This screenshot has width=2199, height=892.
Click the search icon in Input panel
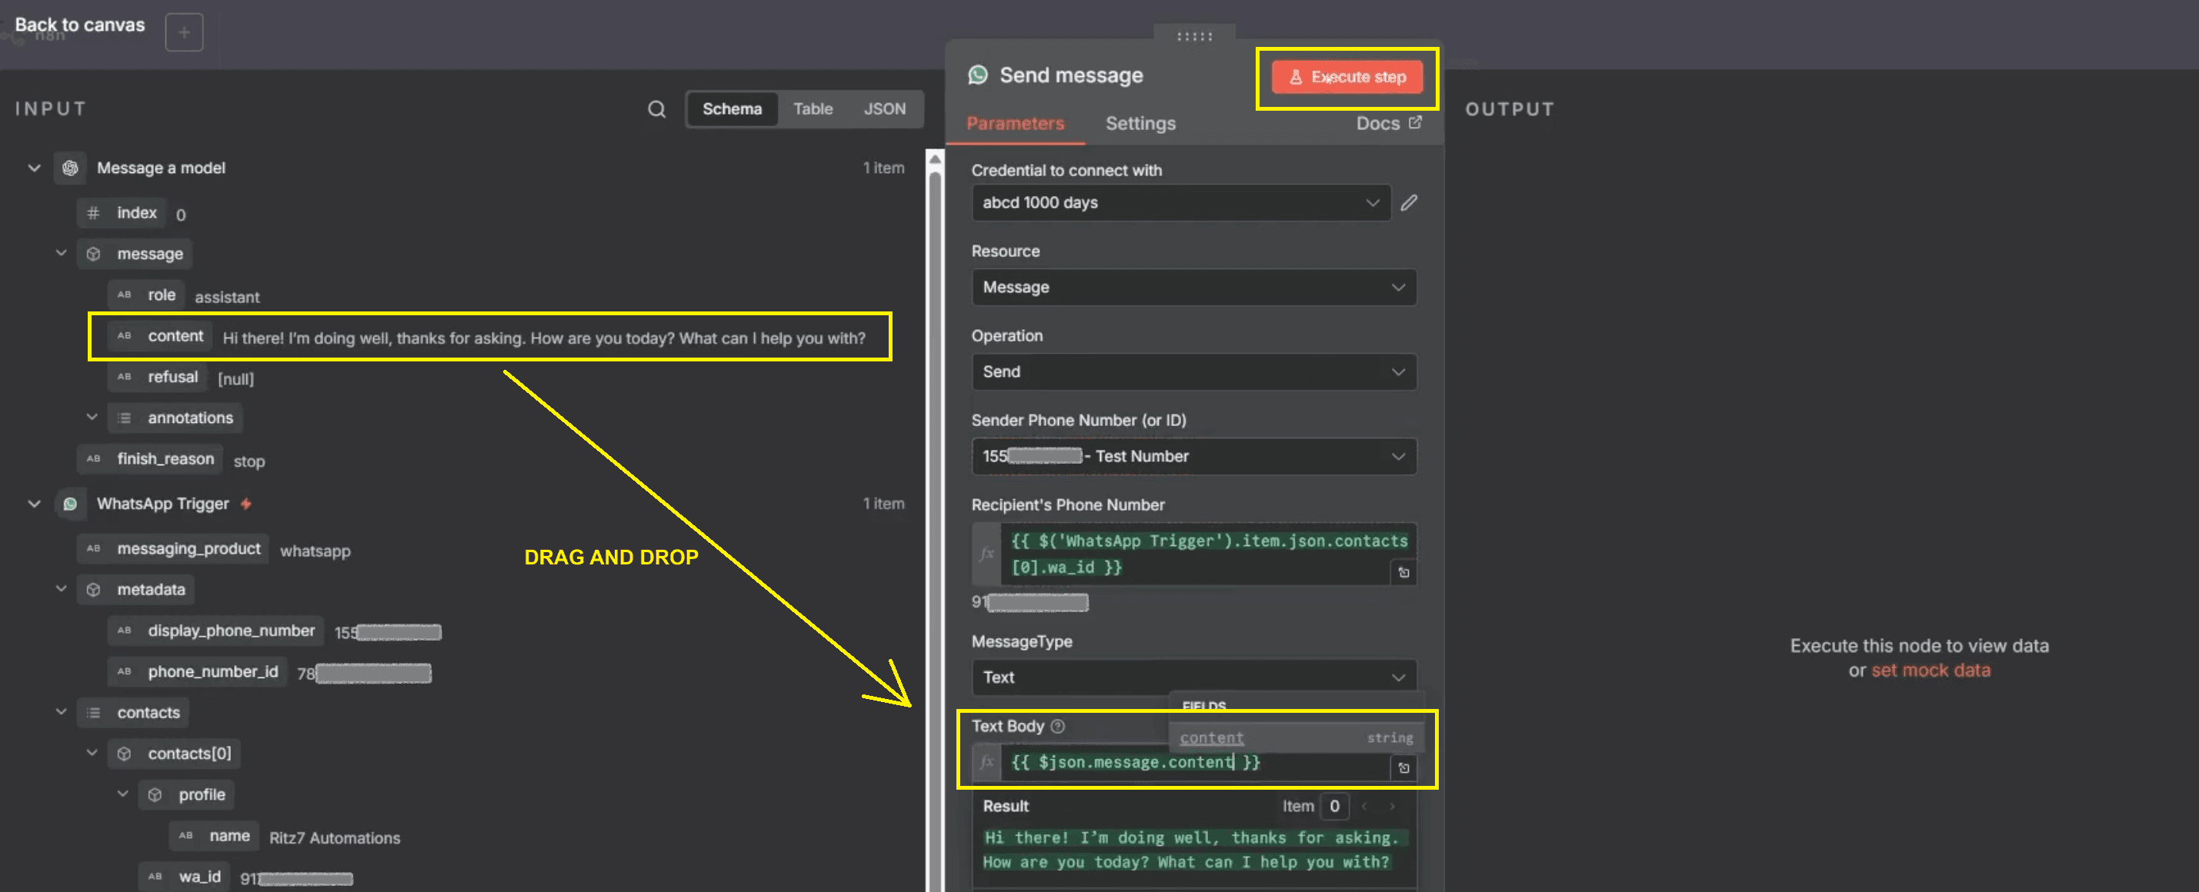656,109
